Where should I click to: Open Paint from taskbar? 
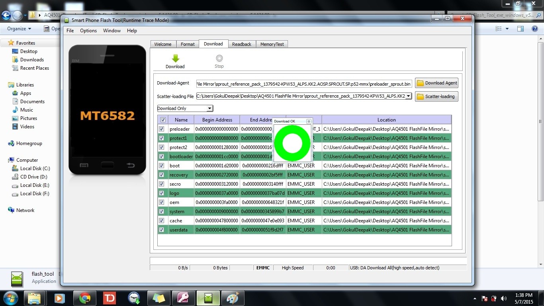tap(233, 298)
